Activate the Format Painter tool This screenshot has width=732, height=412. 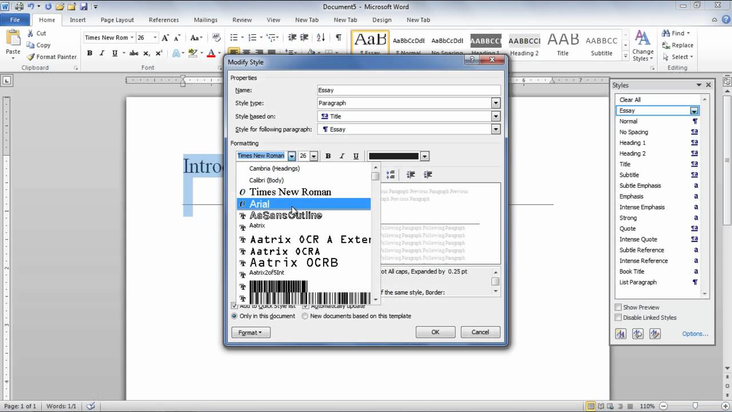pos(51,57)
